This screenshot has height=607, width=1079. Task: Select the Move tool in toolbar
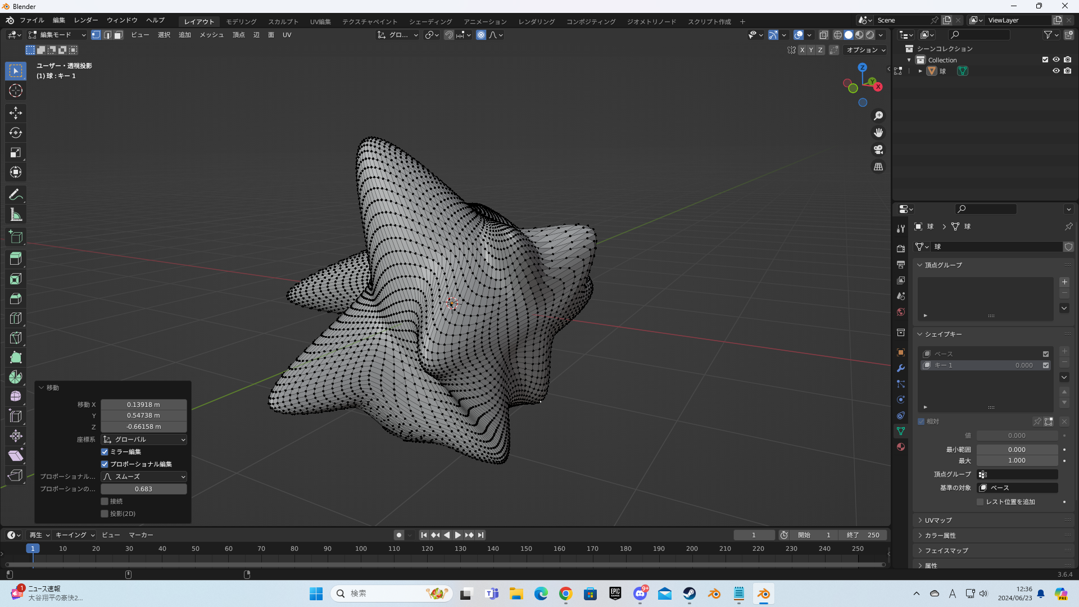[x=16, y=113]
